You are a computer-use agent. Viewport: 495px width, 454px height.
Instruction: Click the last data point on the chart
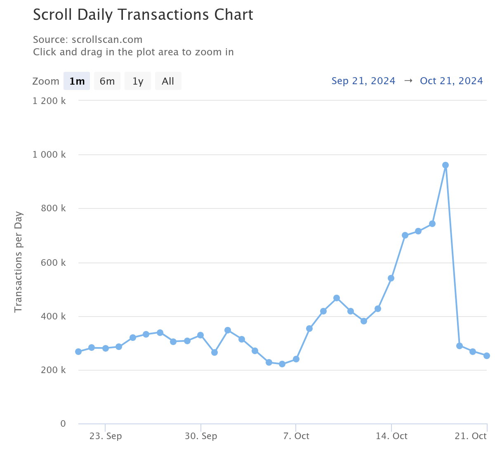pos(486,355)
